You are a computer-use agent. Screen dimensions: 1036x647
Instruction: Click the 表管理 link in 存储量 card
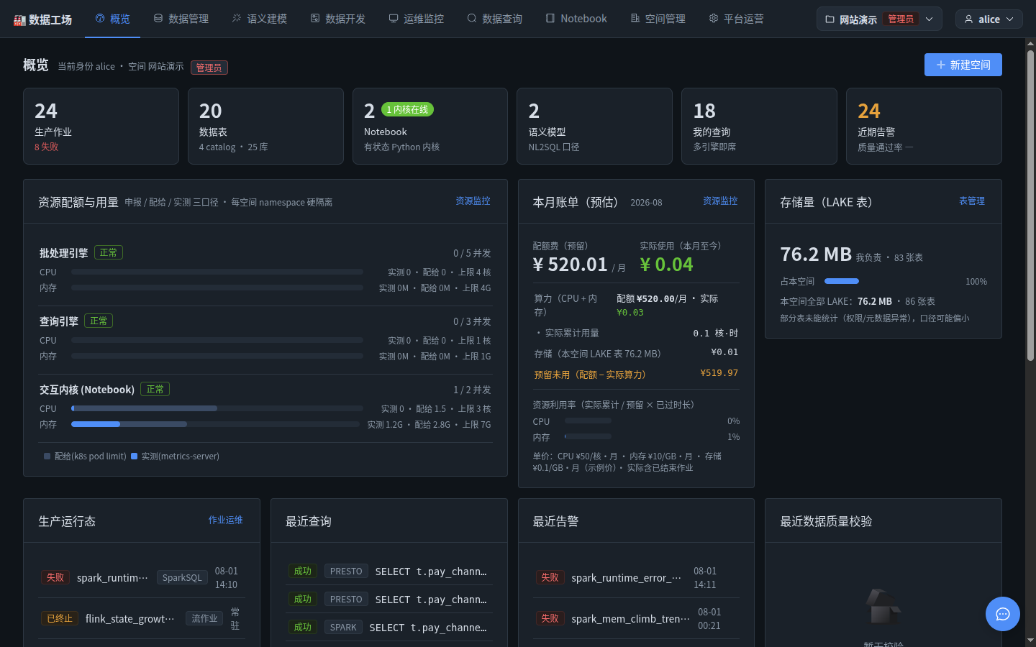[972, 201]
